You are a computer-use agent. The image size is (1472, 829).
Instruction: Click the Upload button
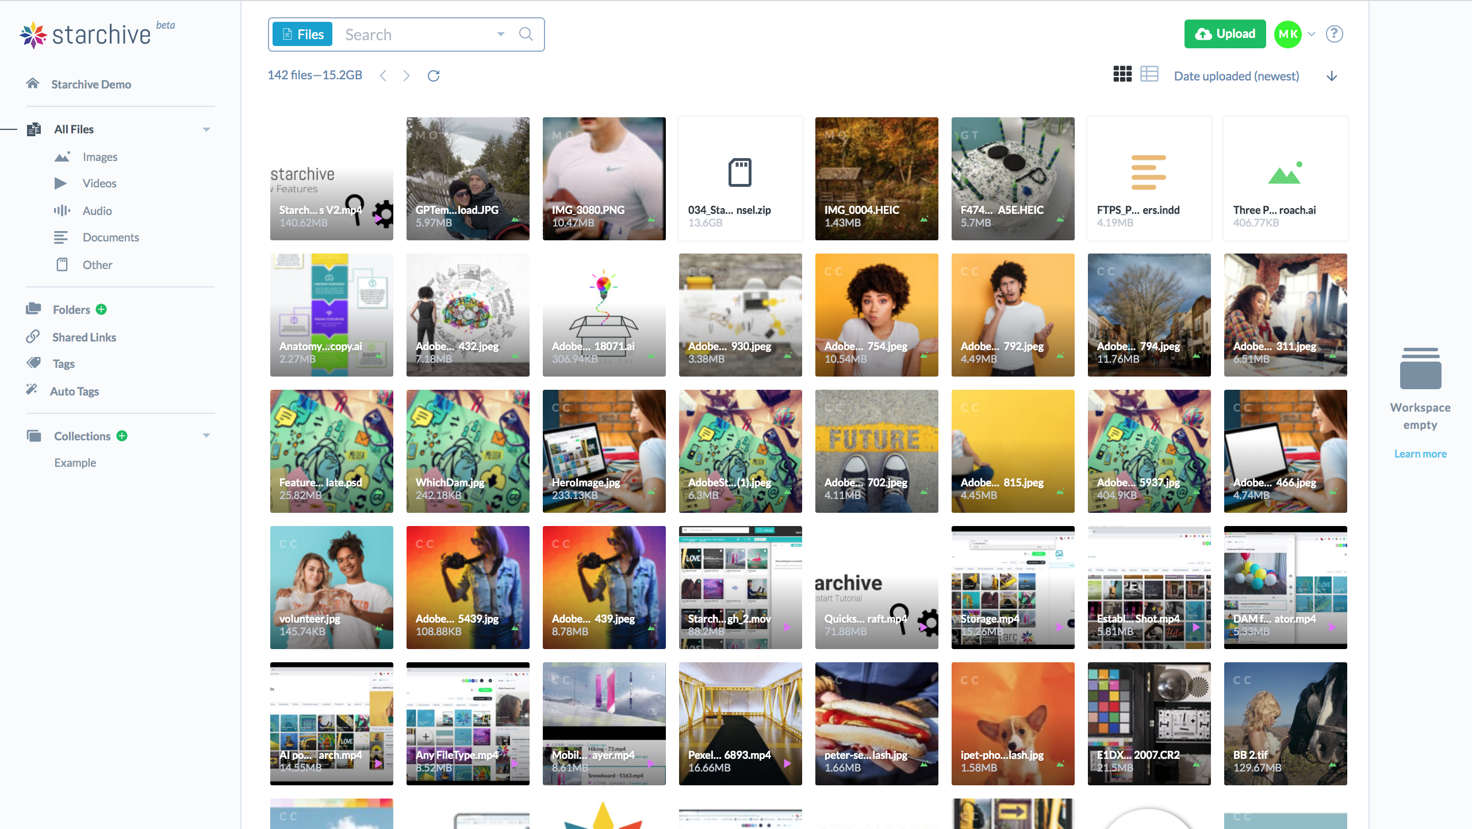click(1225, 33)
